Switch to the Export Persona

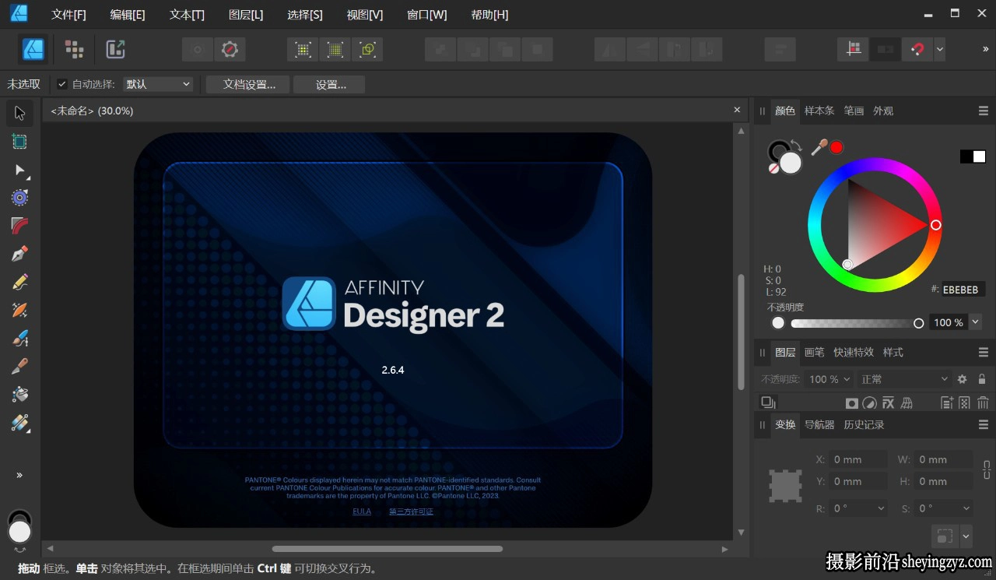115,49
